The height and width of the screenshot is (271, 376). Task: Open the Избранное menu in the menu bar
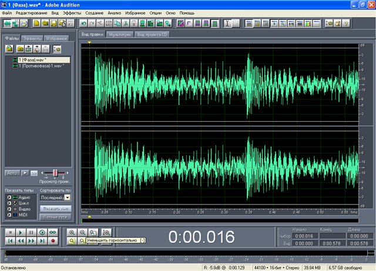[135, 12]
